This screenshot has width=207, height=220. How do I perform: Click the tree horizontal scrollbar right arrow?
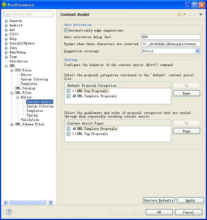tap(51, 202)
